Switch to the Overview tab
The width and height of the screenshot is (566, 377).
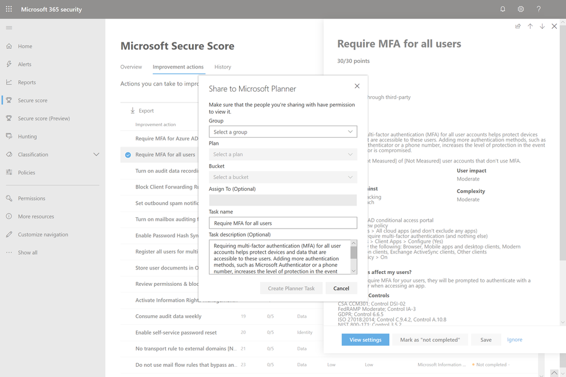click(131, 67)
